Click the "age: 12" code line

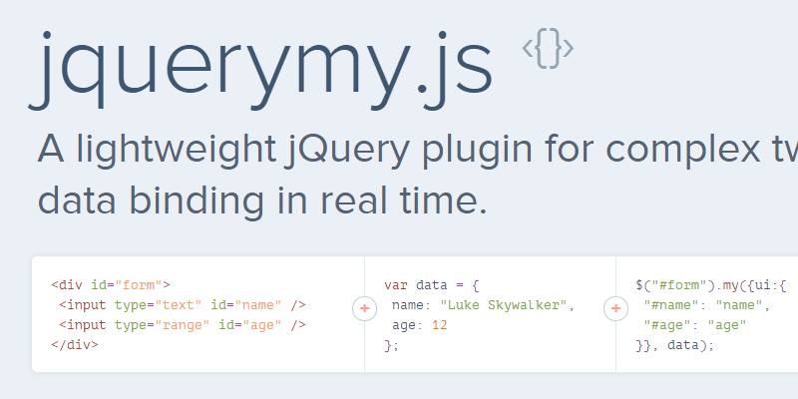coord(420,325)
